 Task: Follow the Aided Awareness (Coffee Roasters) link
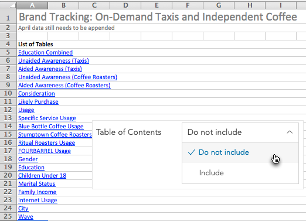[x=64, y=86]
